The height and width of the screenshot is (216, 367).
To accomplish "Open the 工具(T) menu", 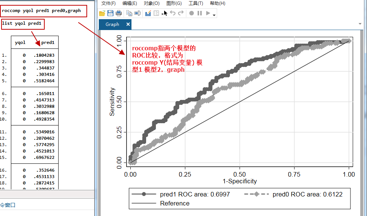I will 196,3.
